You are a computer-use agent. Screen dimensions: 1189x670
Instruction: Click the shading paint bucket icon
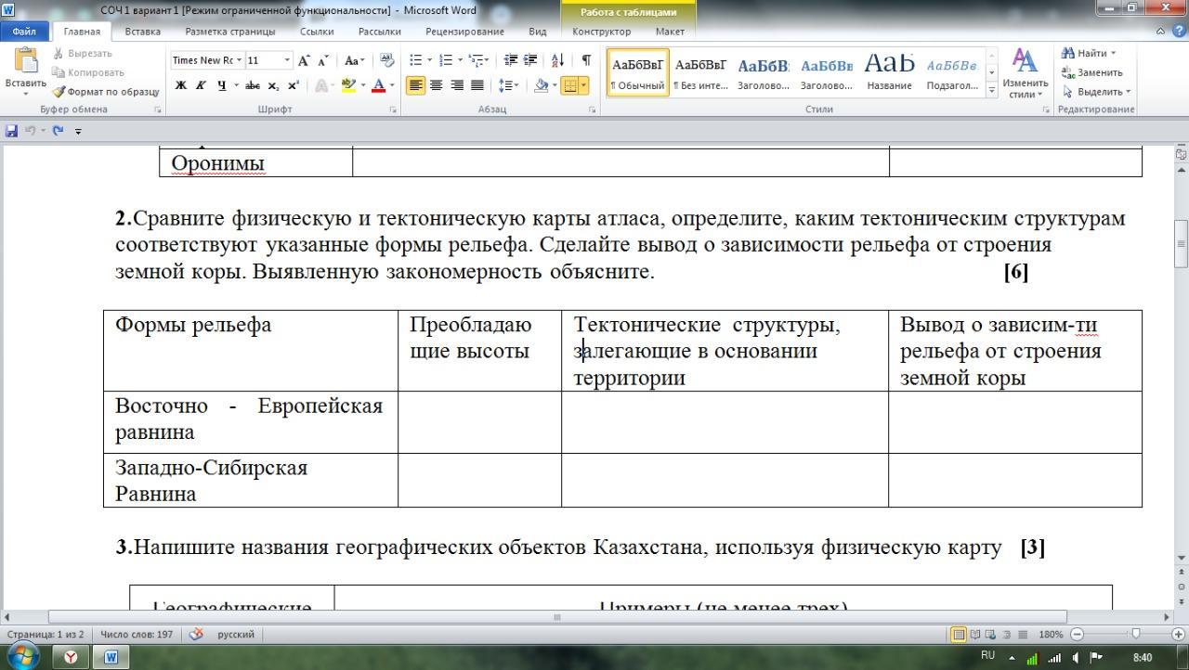click(x=541, y=85)
